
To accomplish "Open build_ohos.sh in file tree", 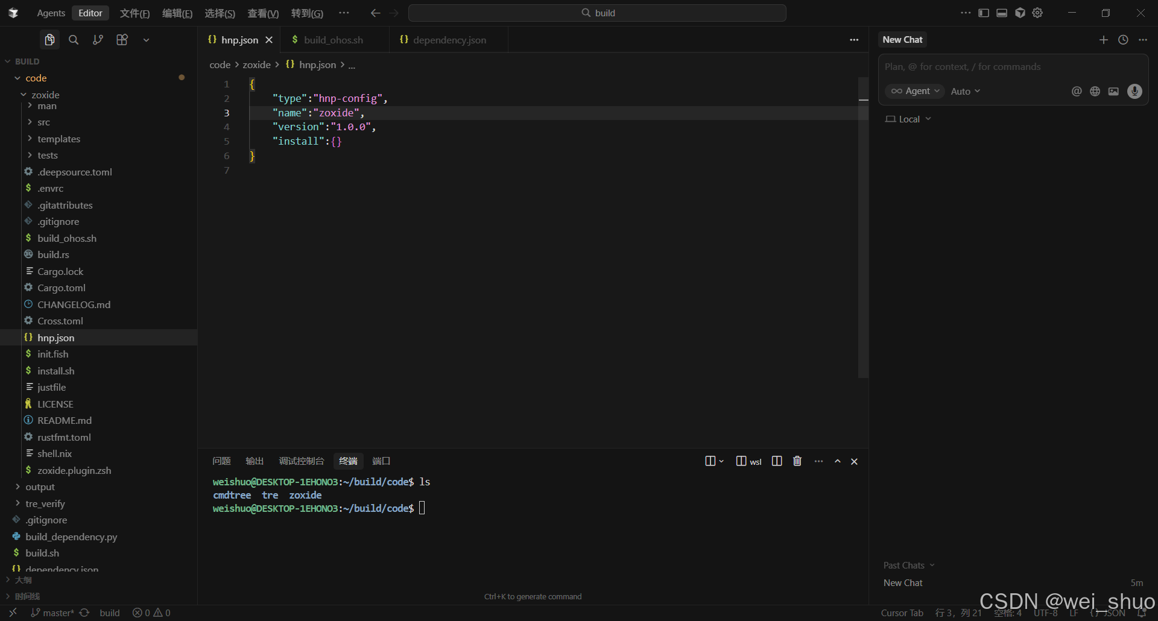I will click(x=67, y=238).
